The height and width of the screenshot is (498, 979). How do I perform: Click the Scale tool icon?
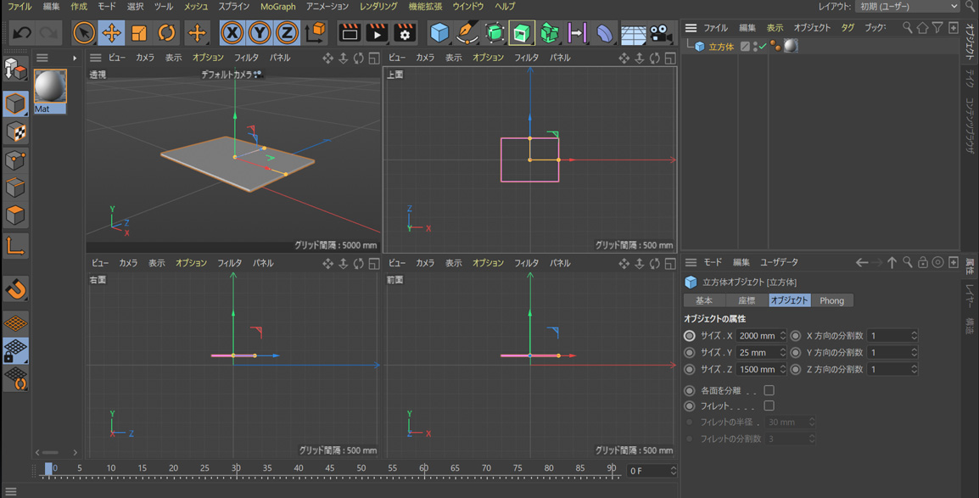coord(139,33)
